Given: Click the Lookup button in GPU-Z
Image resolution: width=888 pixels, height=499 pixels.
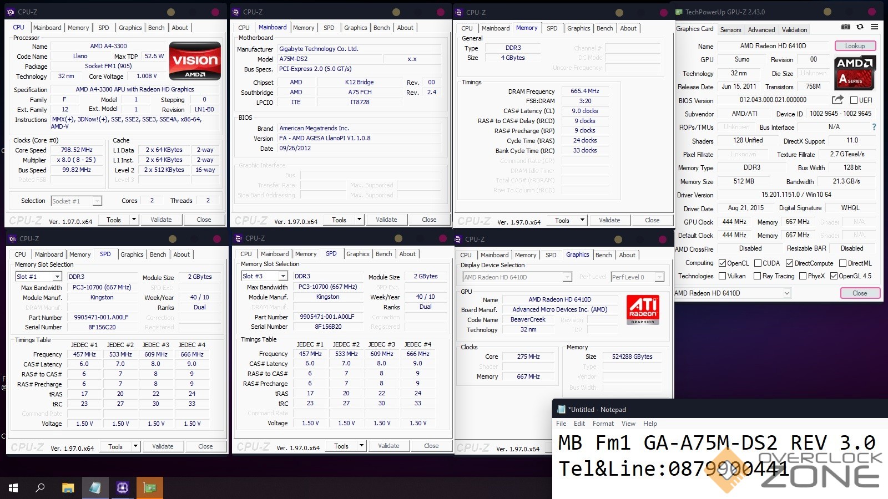Looking at the screenshot, I should coord(855,46).
